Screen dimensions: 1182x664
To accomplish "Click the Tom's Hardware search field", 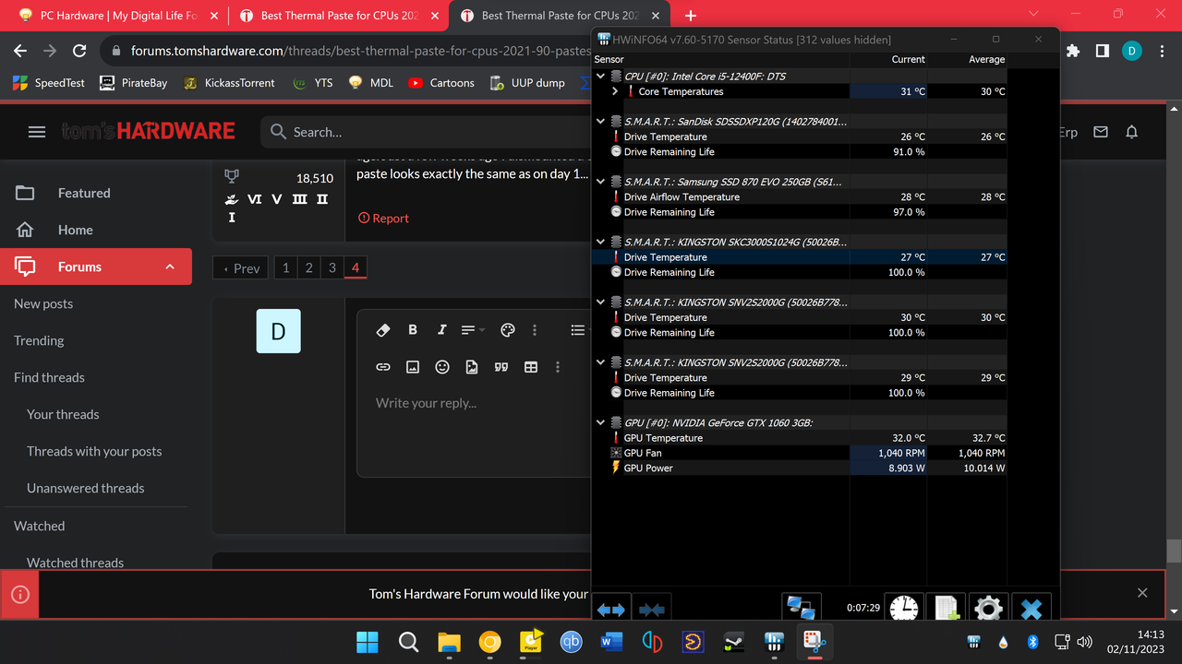I will point(425,132).
